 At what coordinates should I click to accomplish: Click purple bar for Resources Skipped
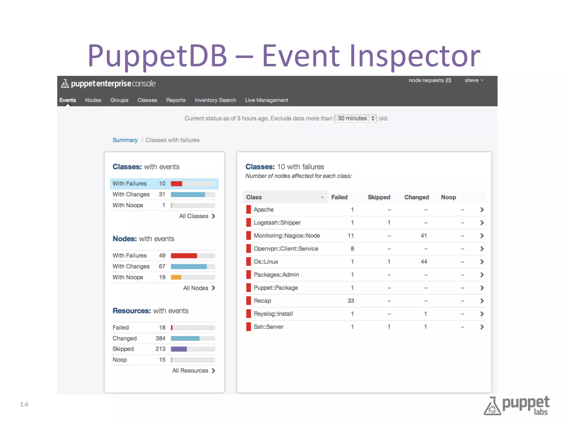[x=179, y=349]
